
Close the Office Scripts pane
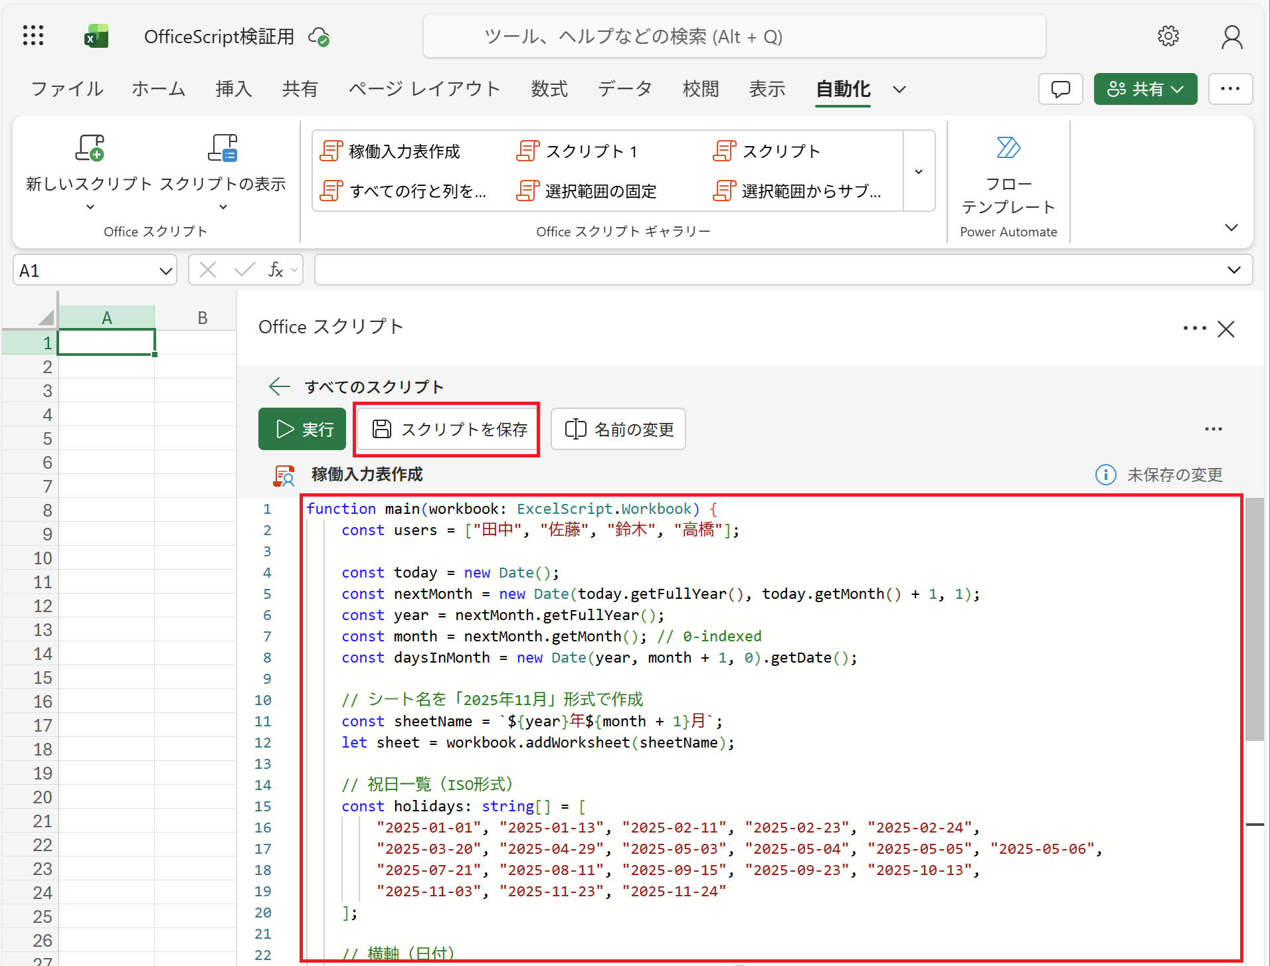pos(1226,329)
